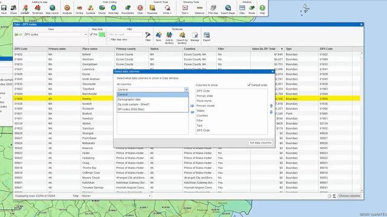Enable the Filter map view checkbox

108,39
